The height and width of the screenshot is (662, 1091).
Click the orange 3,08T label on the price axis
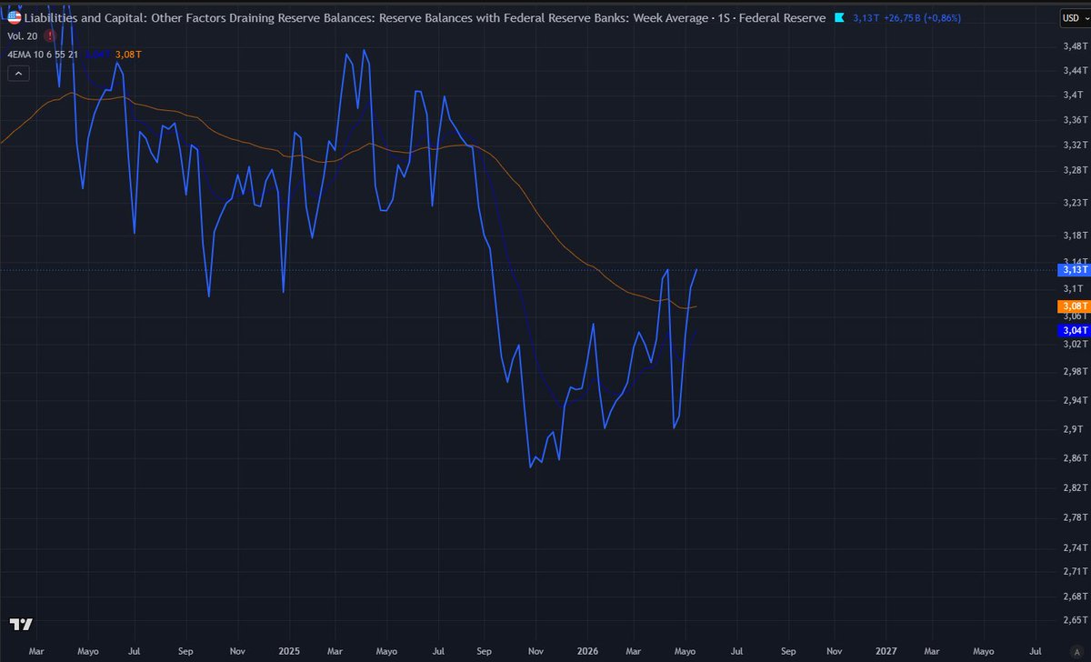tap(1073, 306)
